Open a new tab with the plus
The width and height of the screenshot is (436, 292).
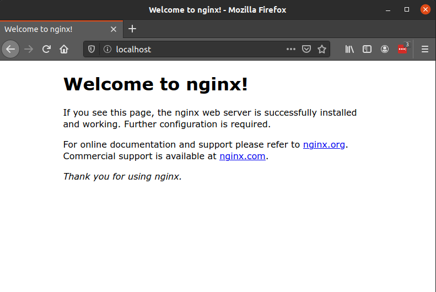click(132, 29)
